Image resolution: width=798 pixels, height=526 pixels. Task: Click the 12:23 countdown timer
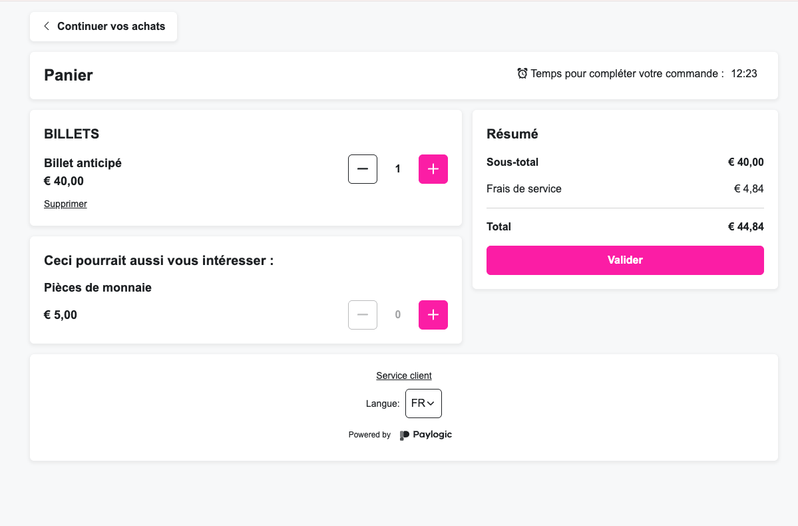744,74
